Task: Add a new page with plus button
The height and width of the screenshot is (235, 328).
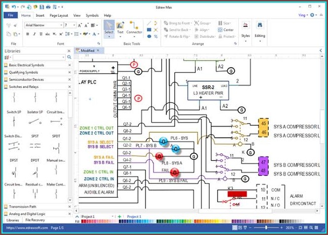Action: 119,217
